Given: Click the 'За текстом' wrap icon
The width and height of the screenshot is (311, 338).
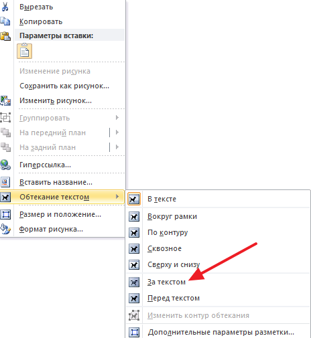Looking at the screenshot, I should coord(134,282).
